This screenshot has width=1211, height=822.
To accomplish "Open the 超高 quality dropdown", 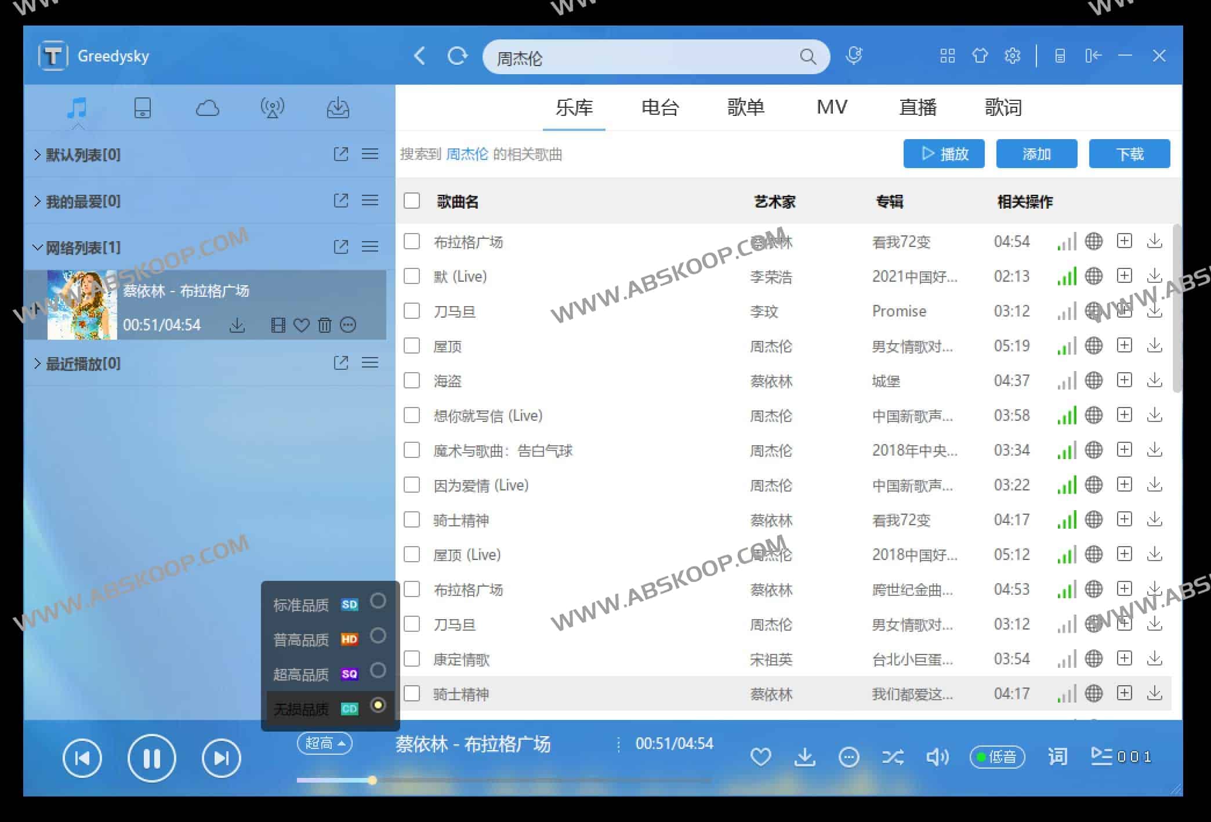I will 324,744.
